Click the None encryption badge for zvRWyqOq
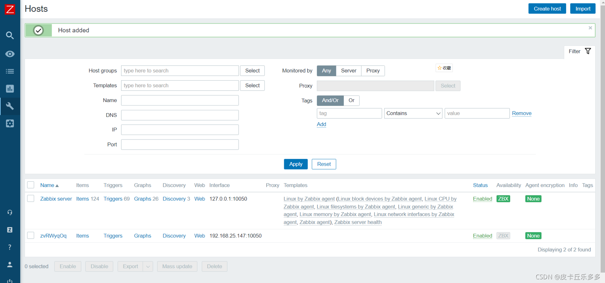The image size is (605, 283). (x=533, y=236)
